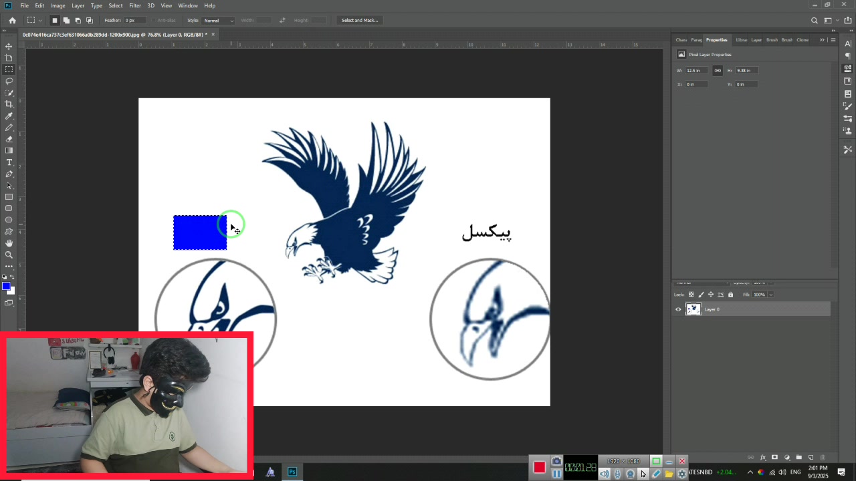Toggle lock all padlock icon

point(730,295)
